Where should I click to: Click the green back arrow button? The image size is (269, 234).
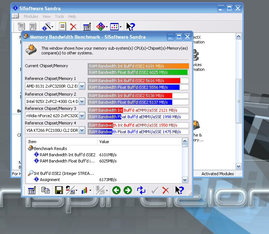pyautogui.click(x=116, y=190)
